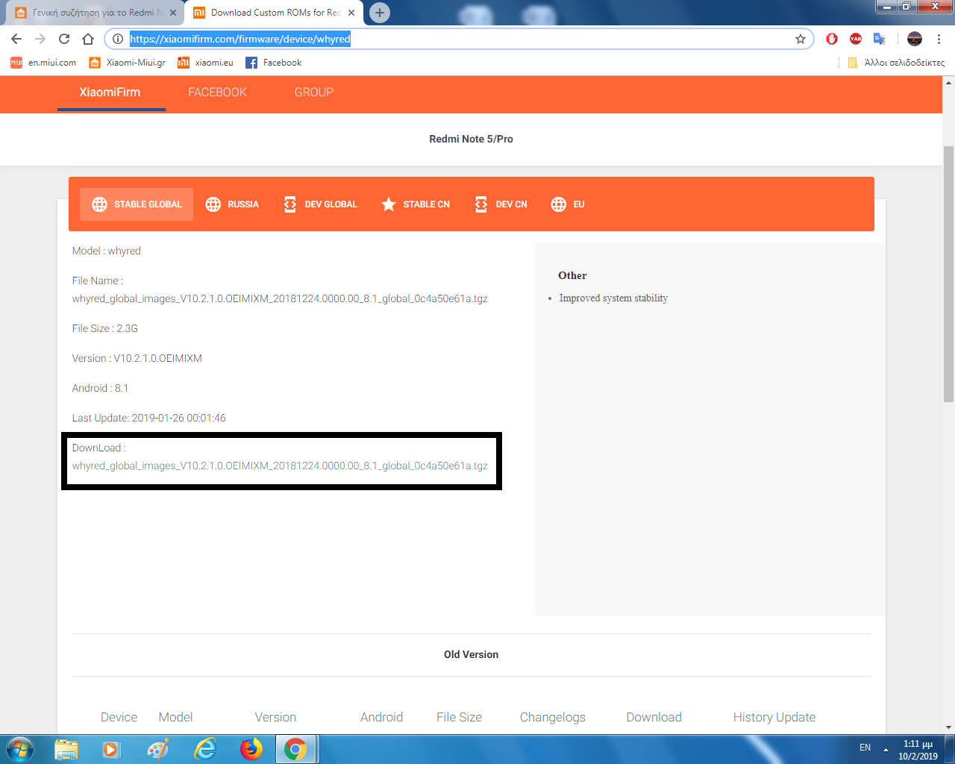Open the Chrome three-dot menu
Viewport: 955px width, 764px height.
(939, 39)
